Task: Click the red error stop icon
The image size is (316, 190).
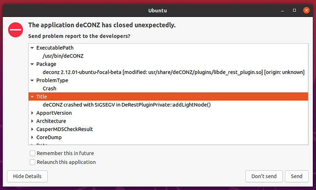Action: click(16, 30)
